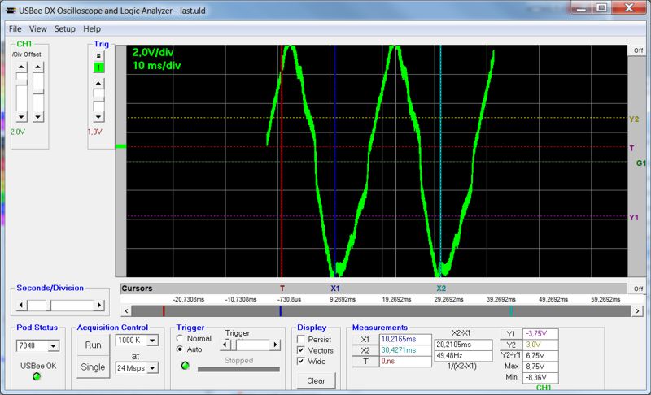Viewport: 651px width, 395px height.
Task: Toggle the Vectors checkbox
Action: (x=301, y=350)
